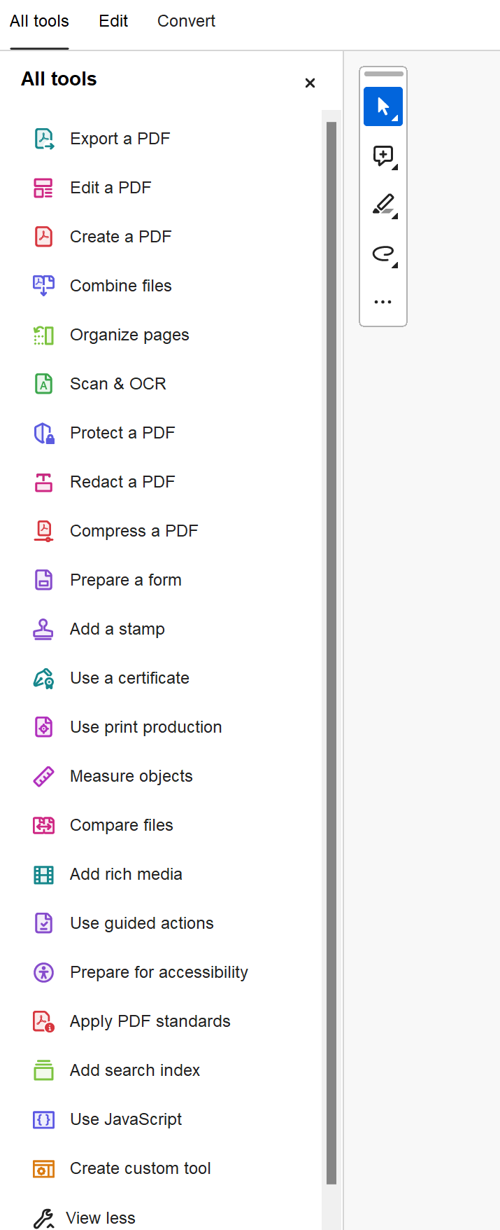The height and width of the screenshot is (1230, 500).
Task: Click the Measure objects ruler icon
Action: click(x=44, y=776)
